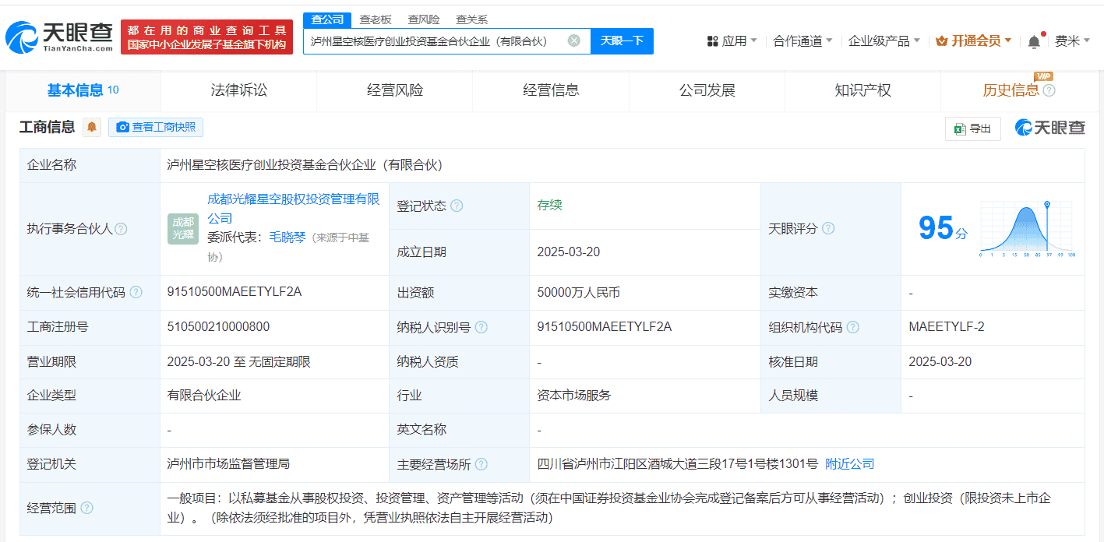Click the 成都光耀 company logo thumbnail
This screenshot has width=1104, height=542.
[183, 228]
